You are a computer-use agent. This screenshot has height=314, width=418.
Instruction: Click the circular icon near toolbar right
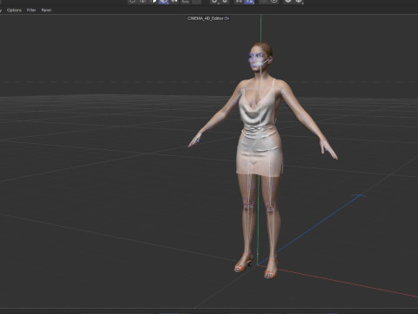tap(274, 2)
